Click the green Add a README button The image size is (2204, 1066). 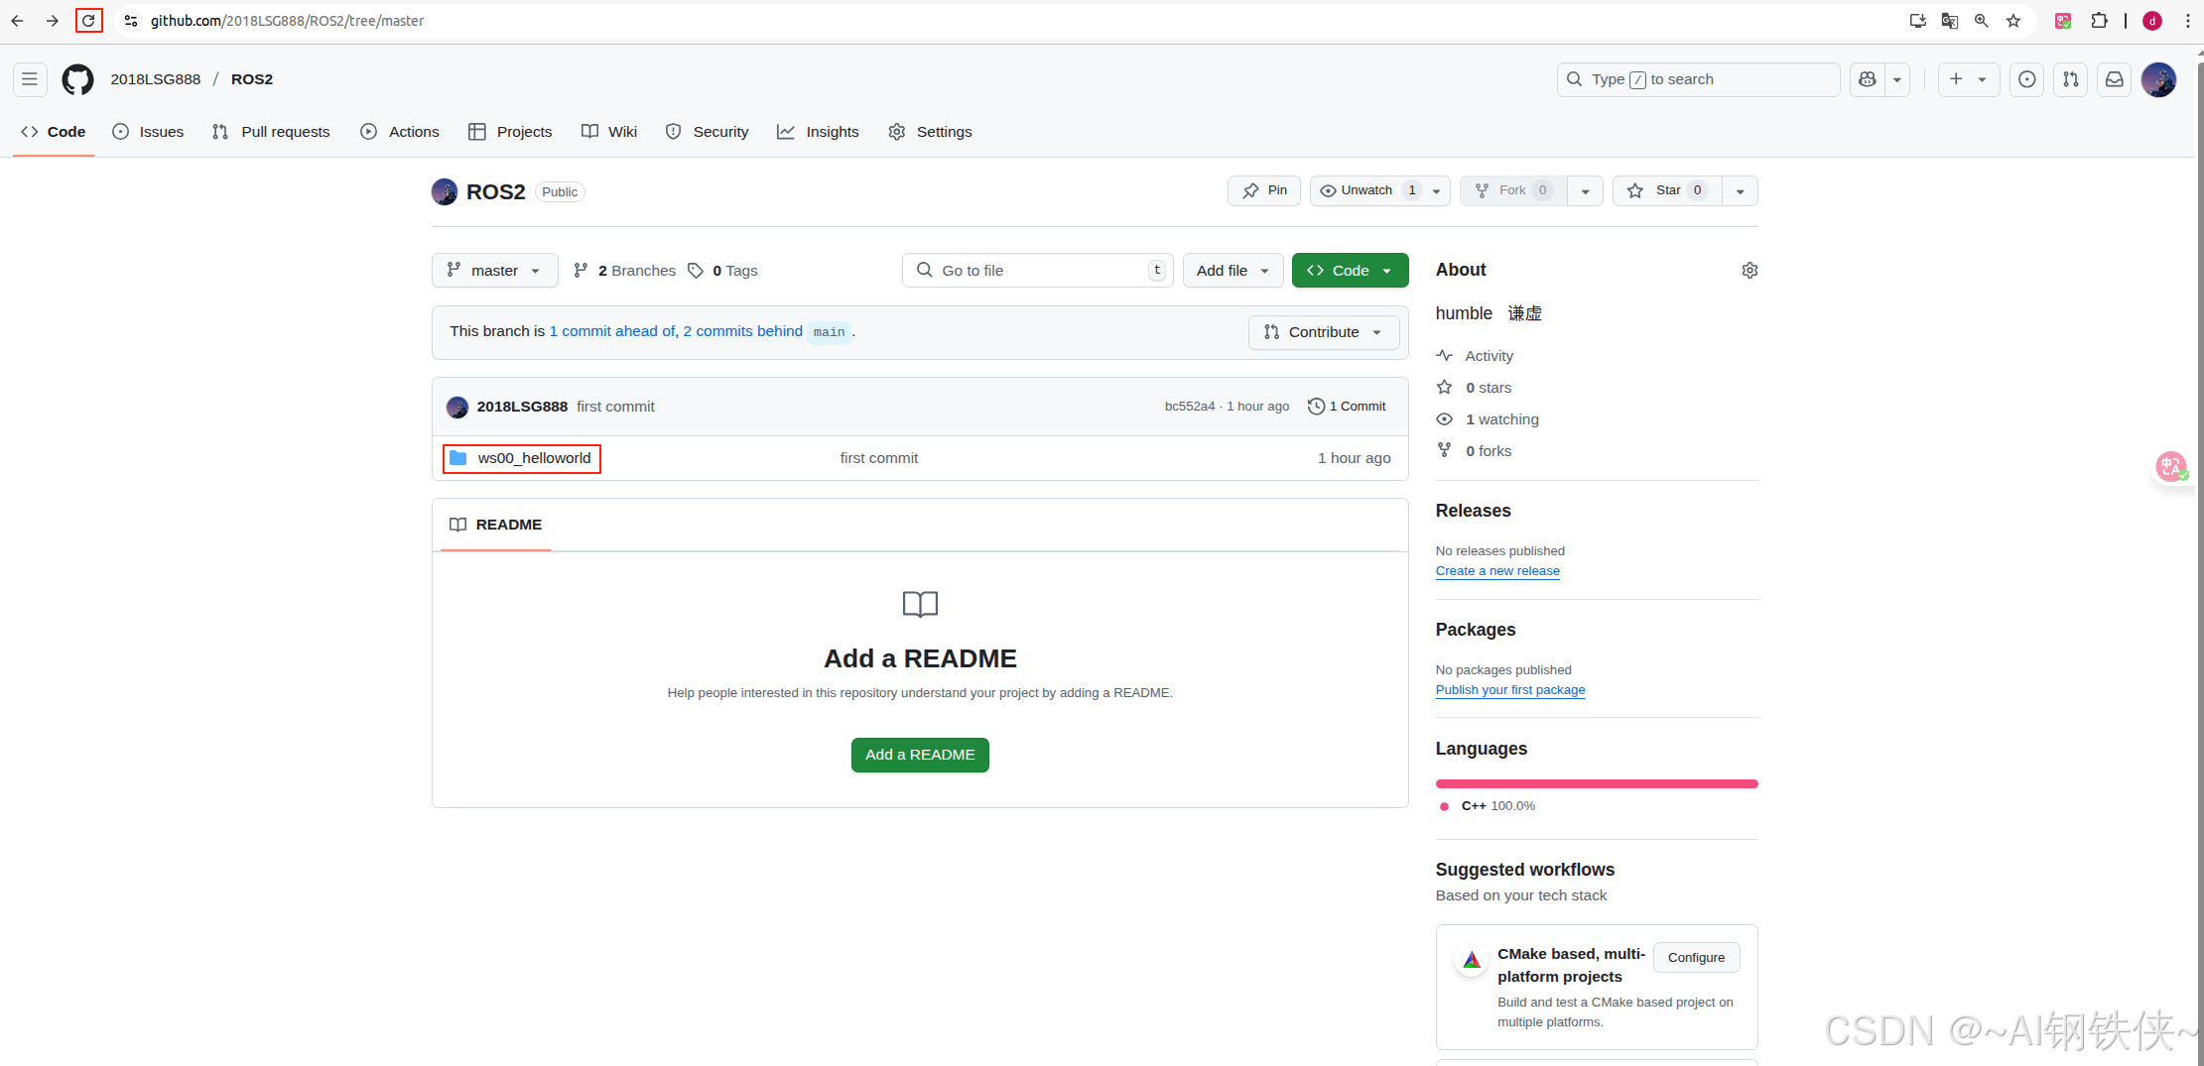pos(920,755)
